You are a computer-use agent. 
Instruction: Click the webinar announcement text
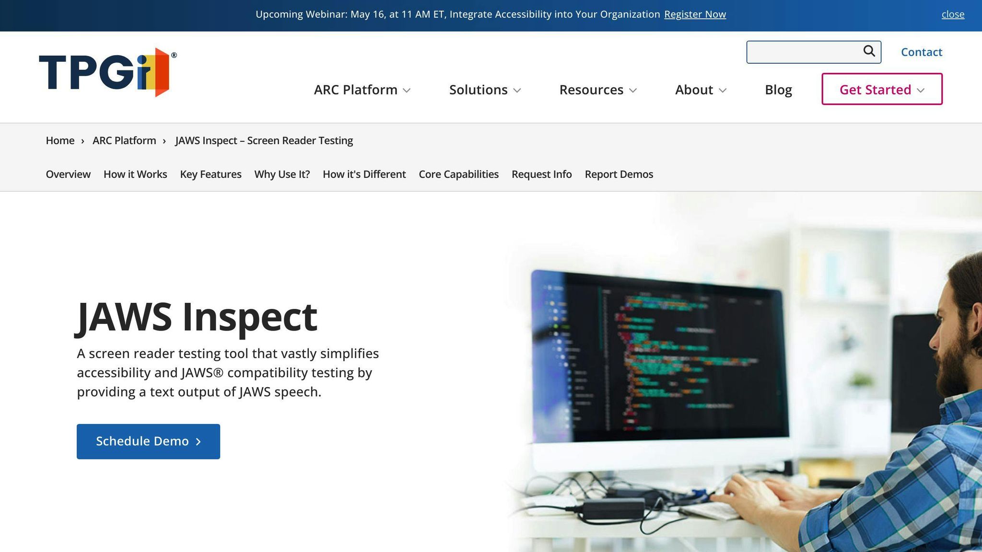tap(458, 14)
